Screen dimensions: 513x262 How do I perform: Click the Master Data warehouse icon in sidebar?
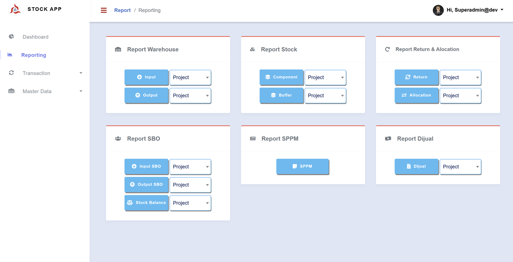pos(11,91)
